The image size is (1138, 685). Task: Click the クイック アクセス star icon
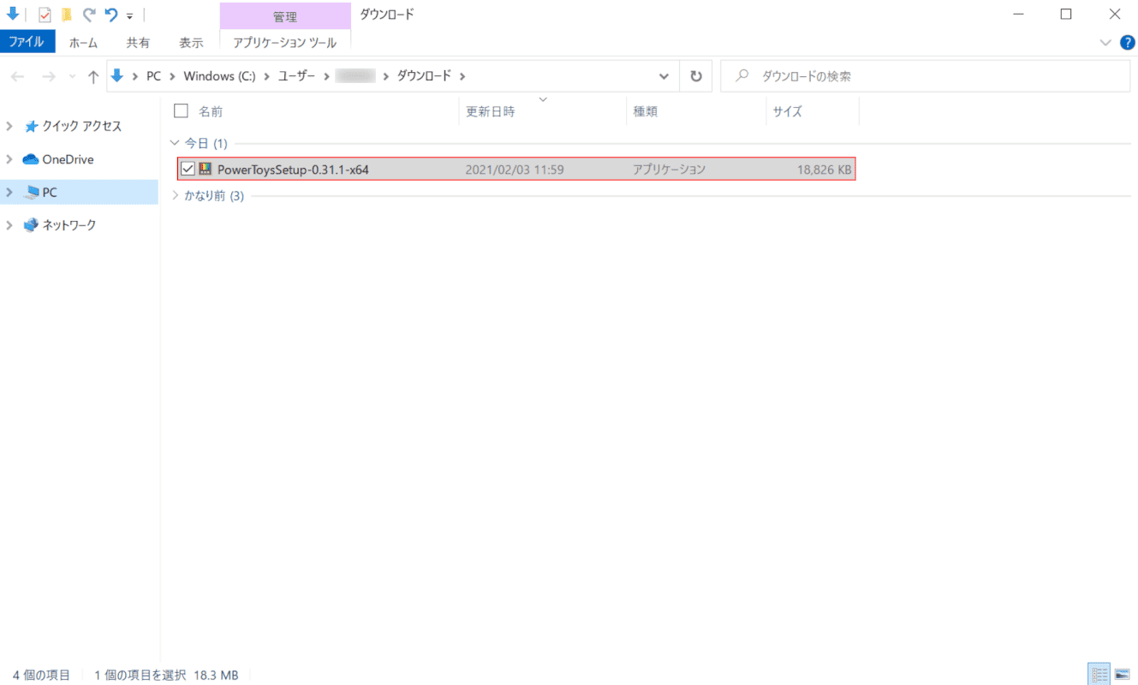coord(31,127)
